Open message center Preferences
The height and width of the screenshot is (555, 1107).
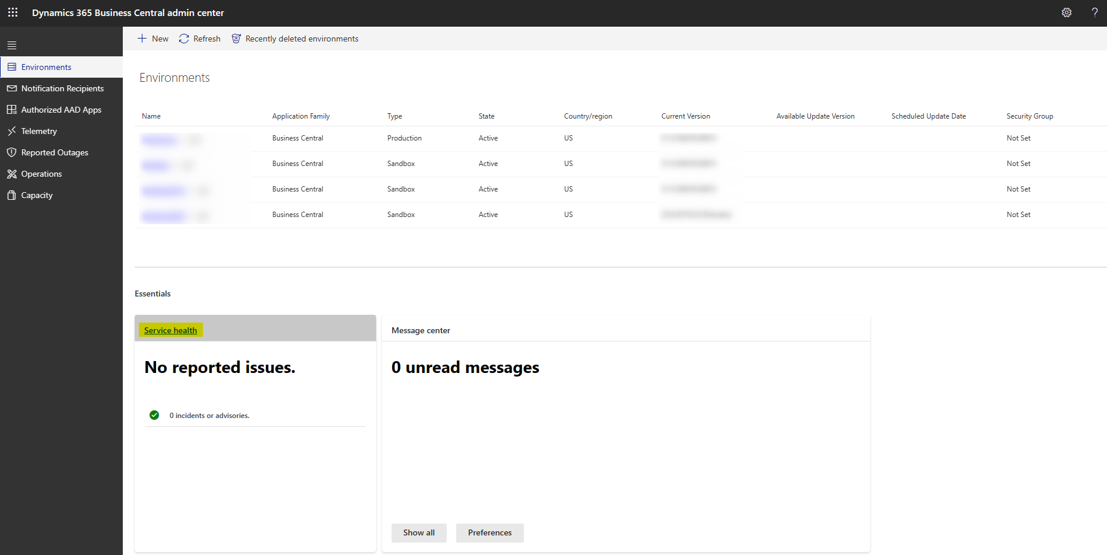coord(489,532)
